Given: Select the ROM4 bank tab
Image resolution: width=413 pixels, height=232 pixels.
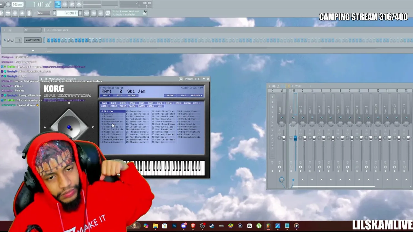Looking at the screenshot, I should tap(132, 103).
